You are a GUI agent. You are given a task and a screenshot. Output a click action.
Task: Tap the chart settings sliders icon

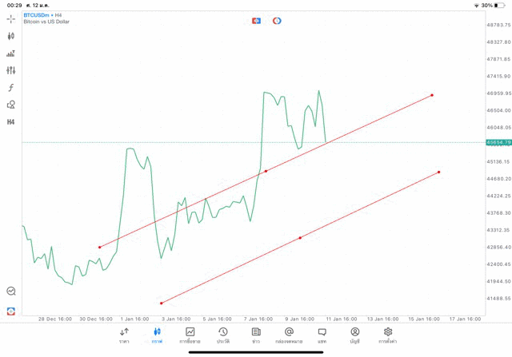pos(11,70)
